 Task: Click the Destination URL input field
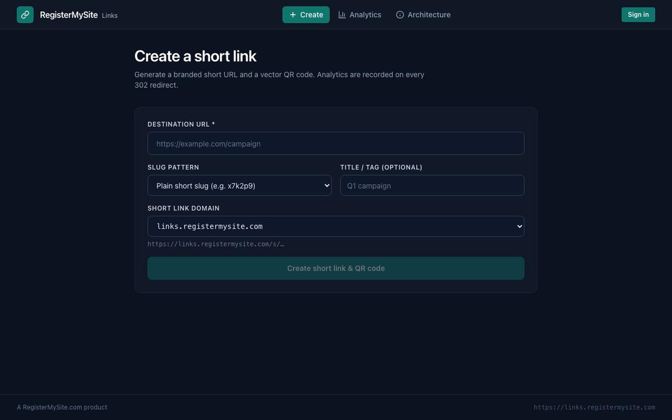point(336,144)
